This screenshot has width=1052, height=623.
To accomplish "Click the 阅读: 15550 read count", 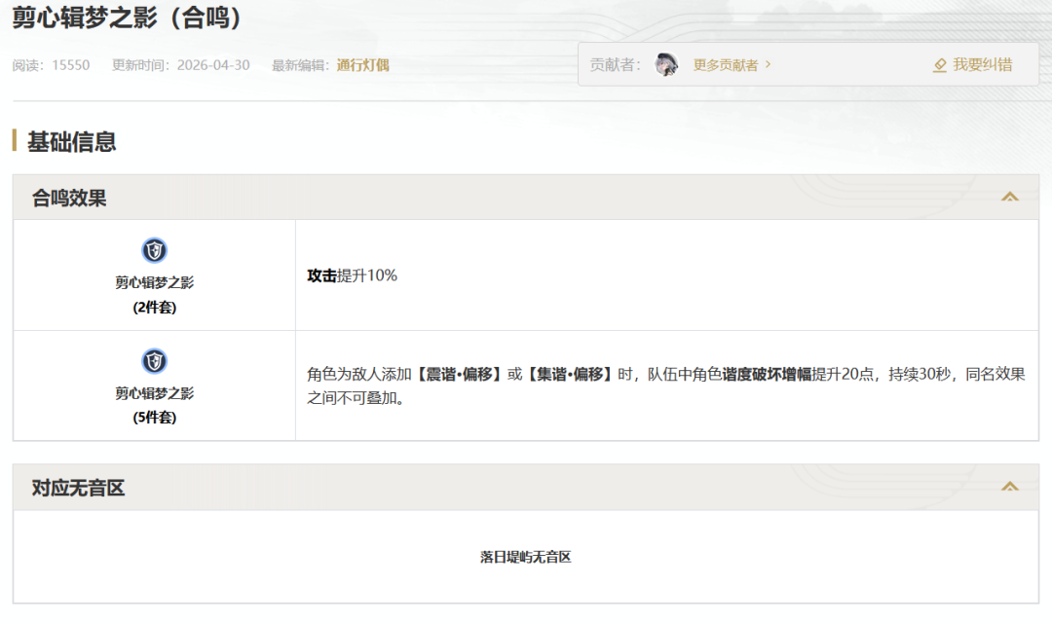I will point(51,65).
